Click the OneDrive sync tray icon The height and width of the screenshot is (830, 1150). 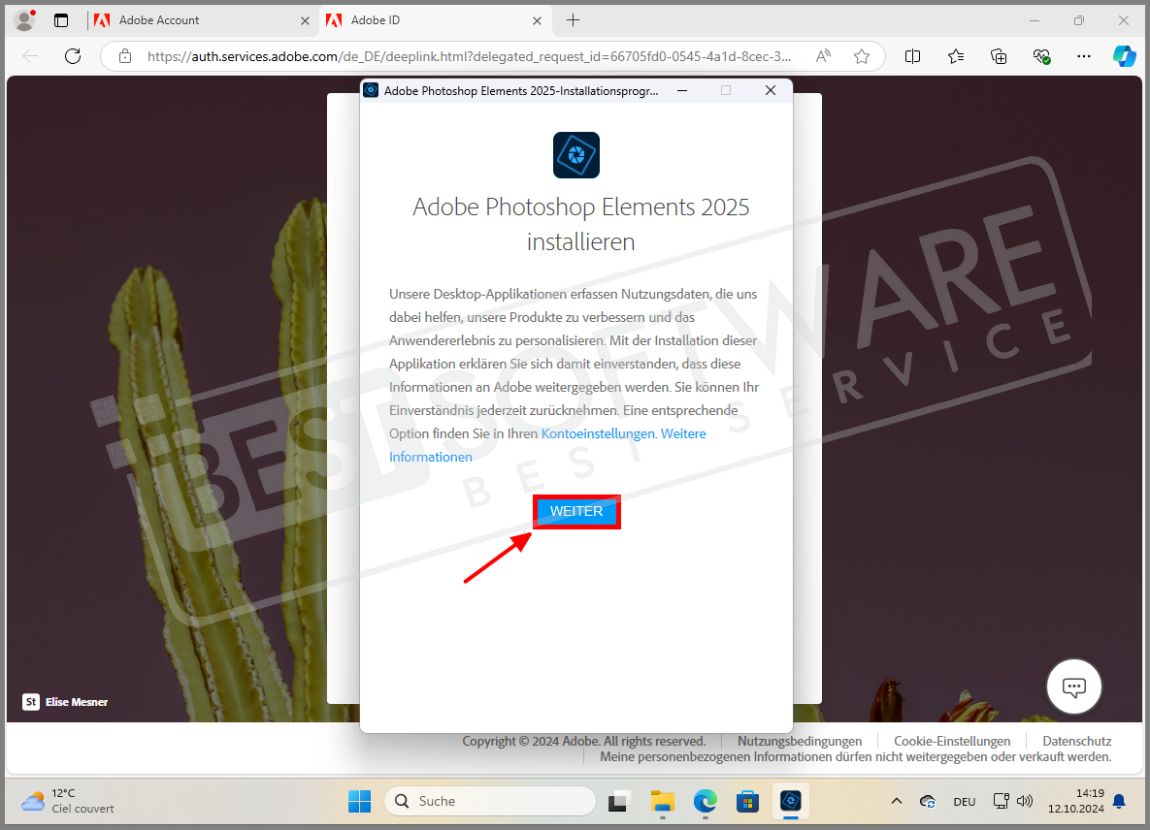[928, 802]
